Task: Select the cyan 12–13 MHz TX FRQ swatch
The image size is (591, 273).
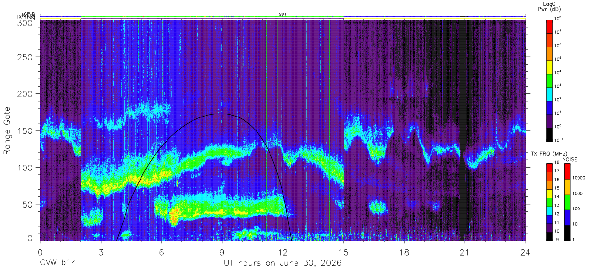Action: click(x=550, y=210)
